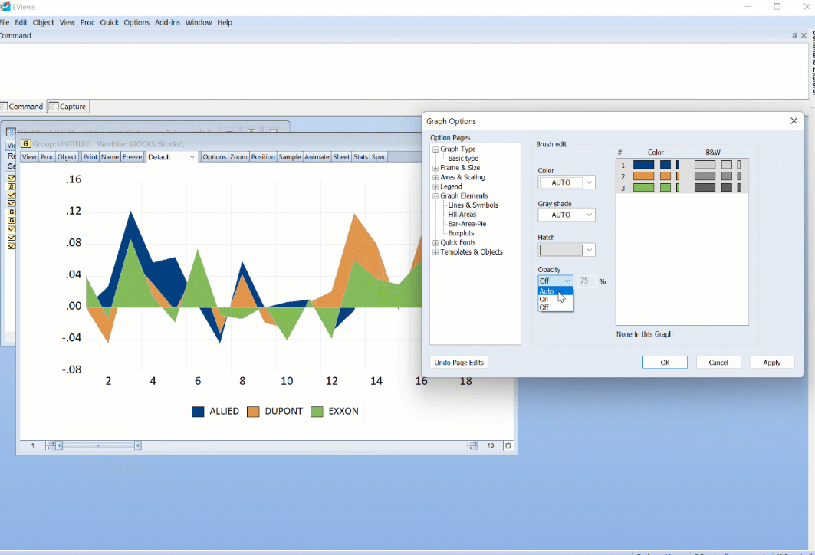Click the right sample-swap arrows icon near 18

click(x=472, y=445)
